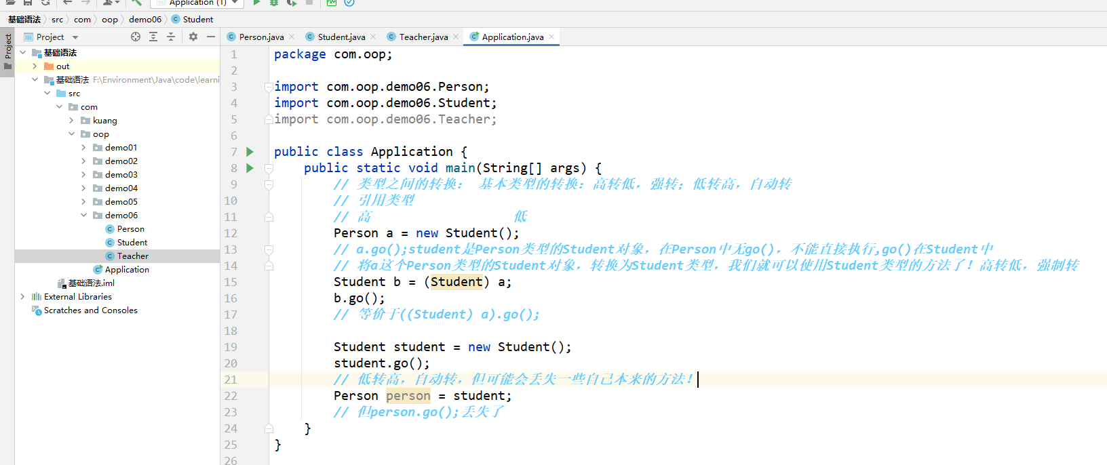This screenshot has width=1107, height=465.
Task: Click the src breadcrumb
Action: (58, 19)
